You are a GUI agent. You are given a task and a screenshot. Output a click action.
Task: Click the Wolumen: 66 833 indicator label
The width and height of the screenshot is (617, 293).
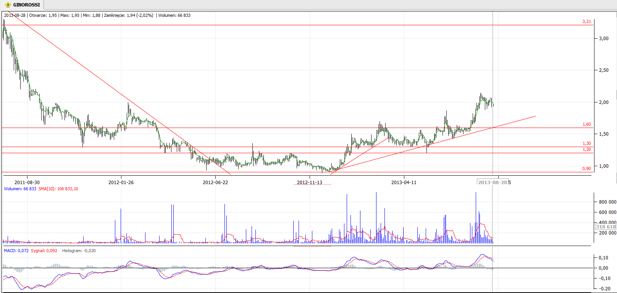pos(20,189)
